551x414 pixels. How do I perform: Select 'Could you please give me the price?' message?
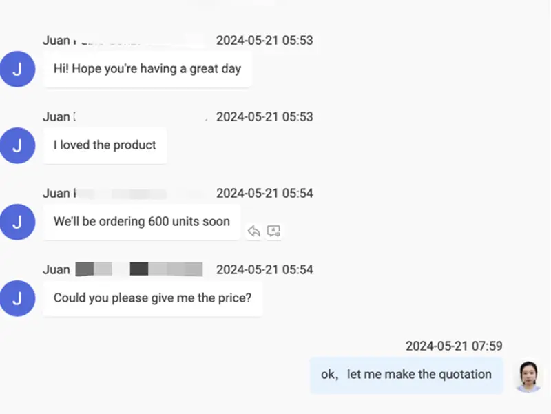(152, 298)
